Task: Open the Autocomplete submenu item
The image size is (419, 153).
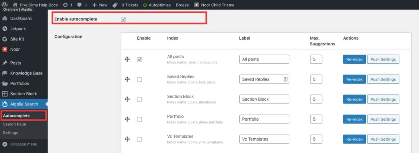Action: point(16,116)
